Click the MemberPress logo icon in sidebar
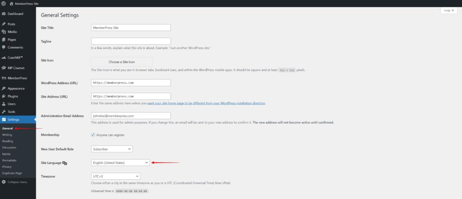The height and width of the screenshot is (199, 462). (x=3, y=78)
